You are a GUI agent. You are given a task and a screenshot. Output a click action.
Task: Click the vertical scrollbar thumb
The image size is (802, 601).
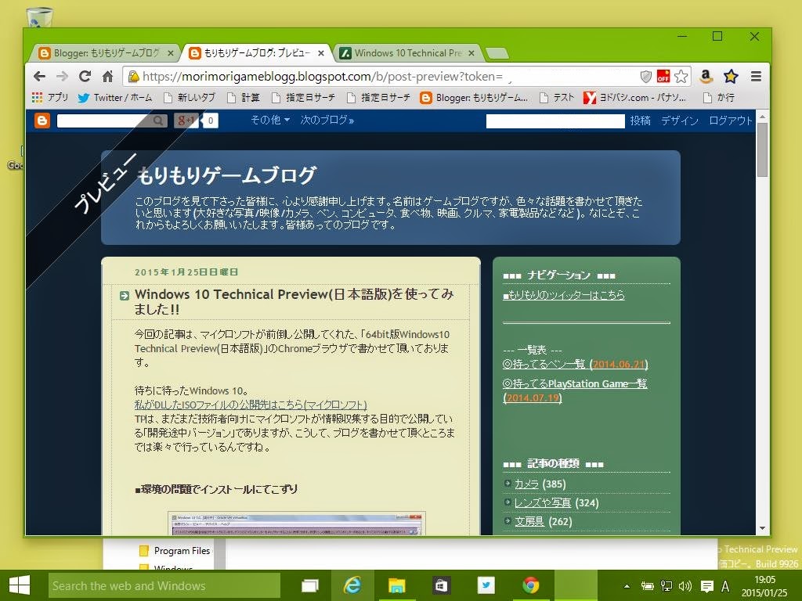763,150
